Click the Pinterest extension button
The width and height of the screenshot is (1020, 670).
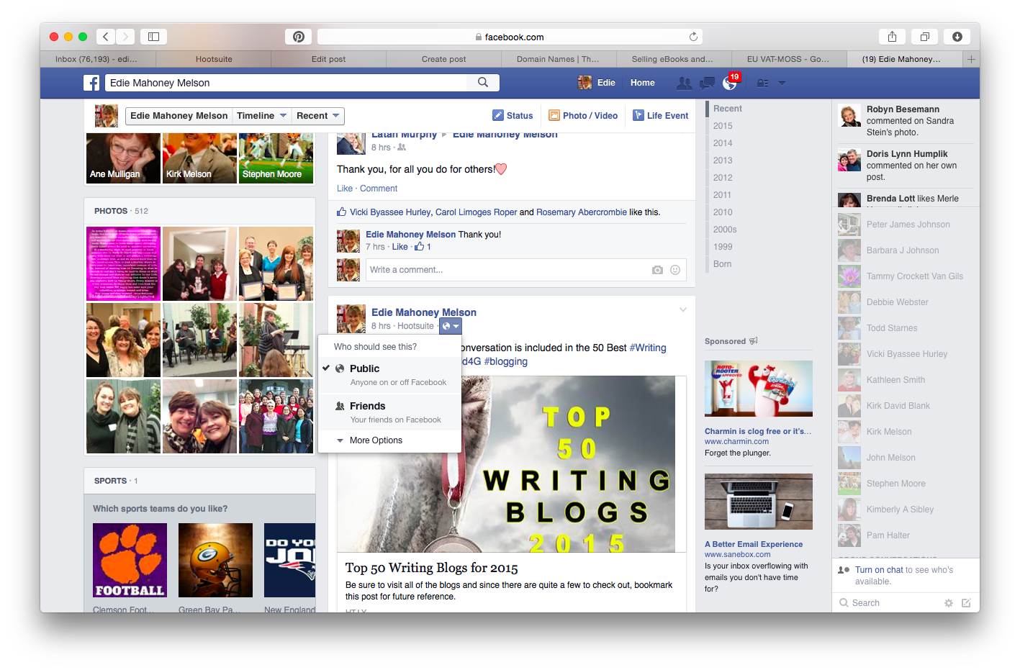(x=298, y=37)
